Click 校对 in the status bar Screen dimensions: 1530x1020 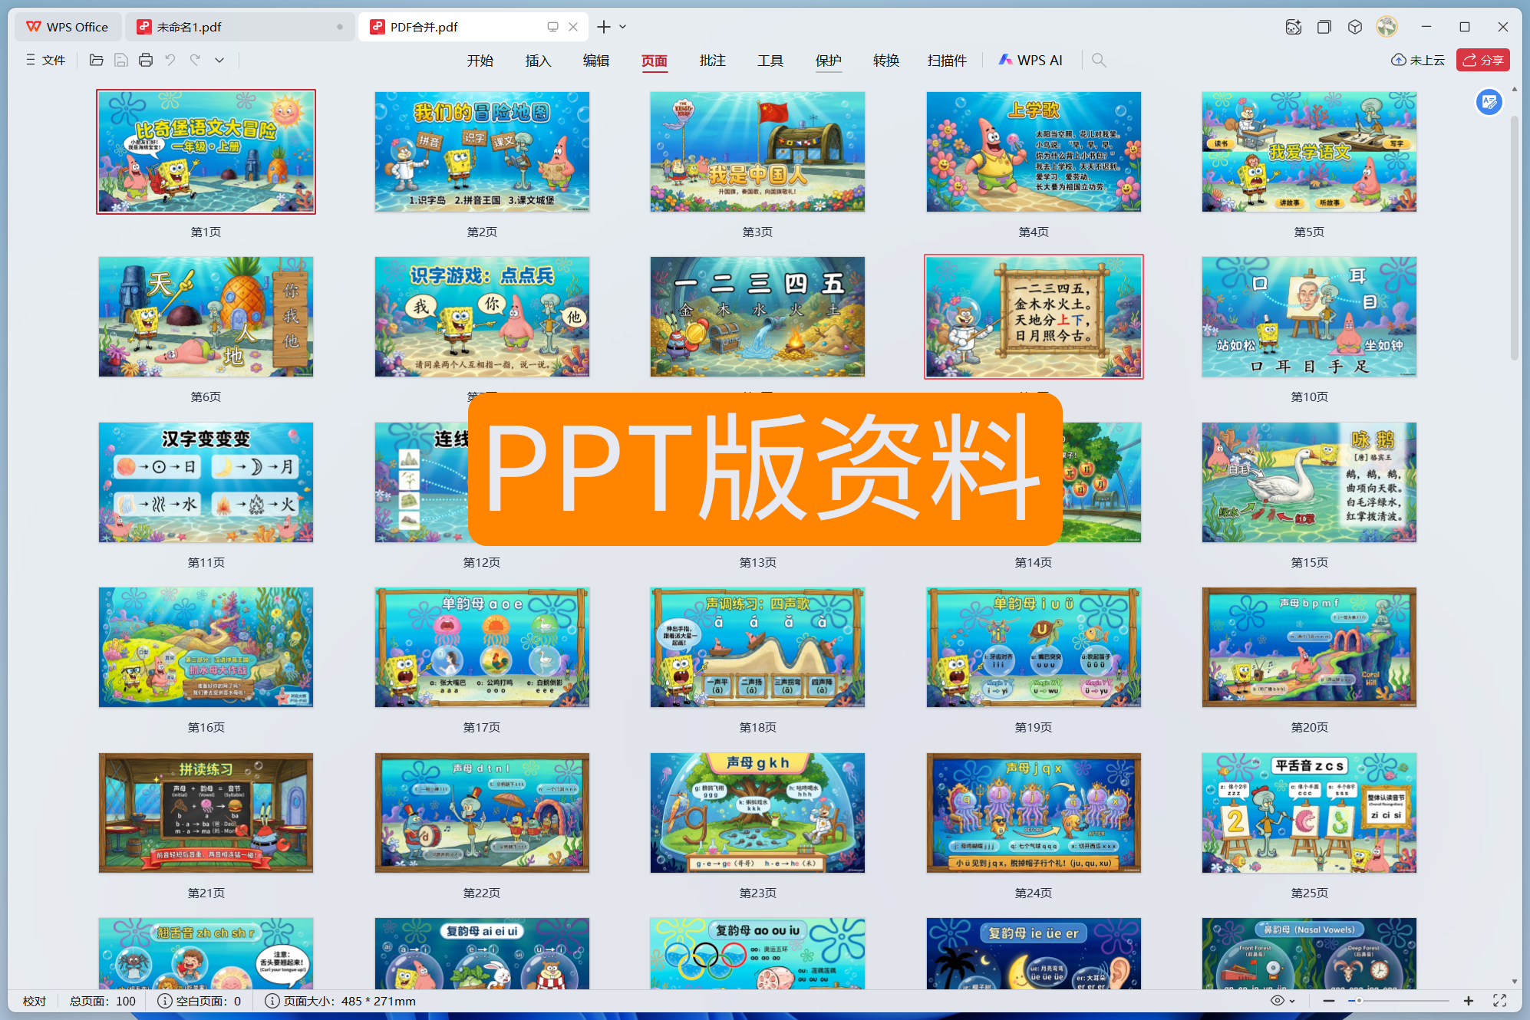pos(35,1001)
